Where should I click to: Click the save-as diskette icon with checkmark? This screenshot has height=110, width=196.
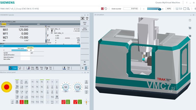tap(181, 9)
